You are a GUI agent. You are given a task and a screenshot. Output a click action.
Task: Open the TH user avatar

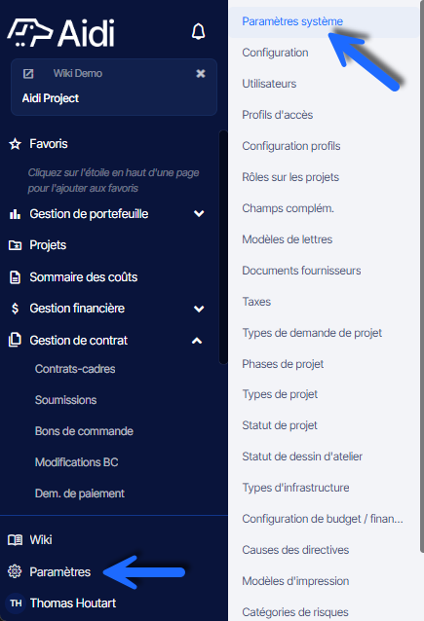[16, 603]
